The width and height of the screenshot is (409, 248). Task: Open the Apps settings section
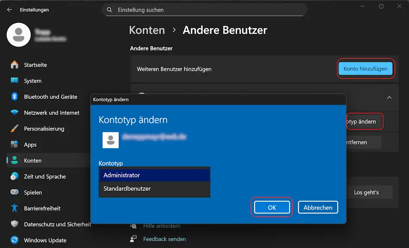(x=30, y=145)
